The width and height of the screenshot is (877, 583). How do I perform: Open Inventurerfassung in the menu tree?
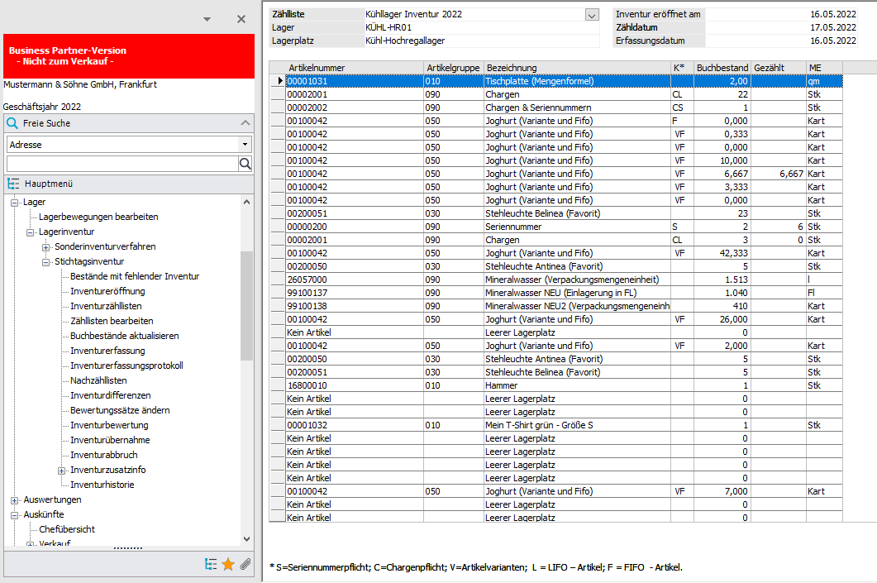tap(107, 351)
